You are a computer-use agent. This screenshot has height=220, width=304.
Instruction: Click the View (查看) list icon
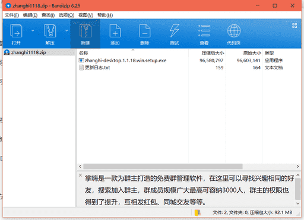coord(204,31)
